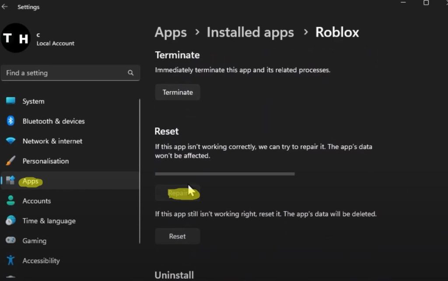Open Accessibility settings

(41, 261)
